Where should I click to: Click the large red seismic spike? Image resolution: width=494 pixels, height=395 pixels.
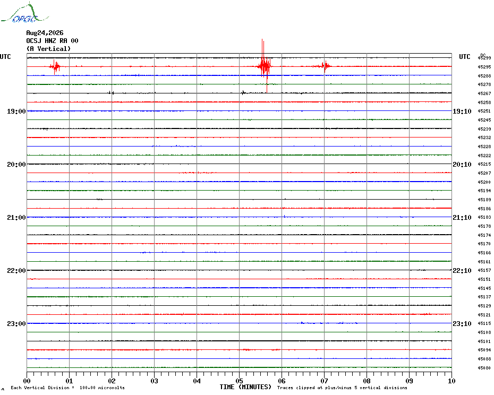pos(264,66)
